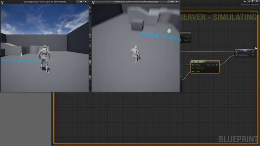Maximize the Client 1 preview window
260x146 pixels.
tap(172, 2)
